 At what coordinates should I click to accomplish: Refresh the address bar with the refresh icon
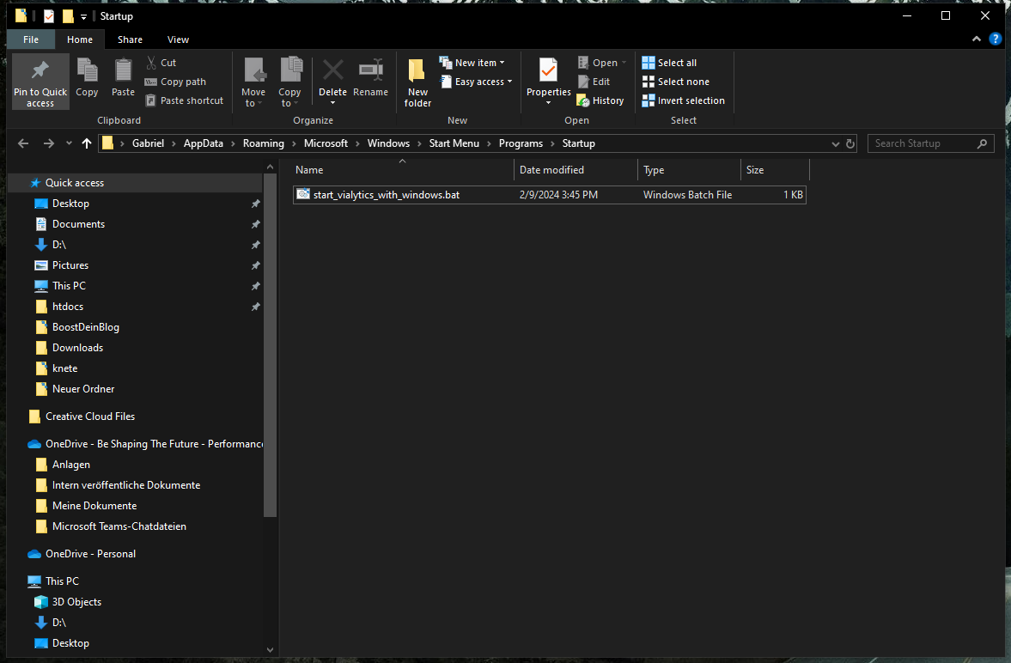pyautogui.click(x=850, y=143)
